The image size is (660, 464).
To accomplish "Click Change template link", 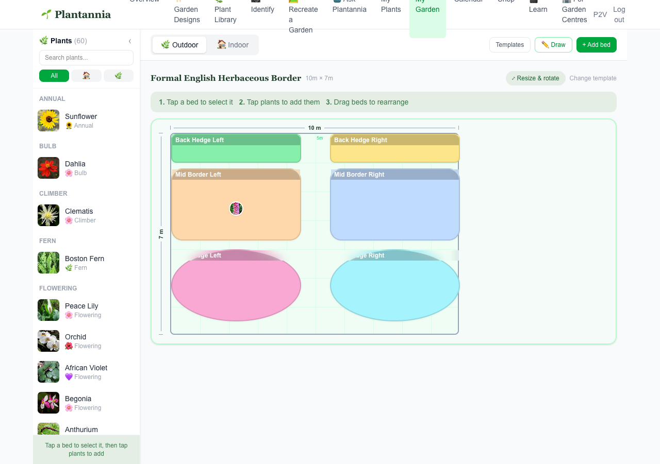I will (x=593, y=78).
